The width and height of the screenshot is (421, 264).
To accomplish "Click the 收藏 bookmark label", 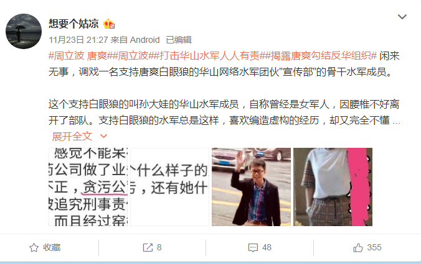I will coord(52,247).
